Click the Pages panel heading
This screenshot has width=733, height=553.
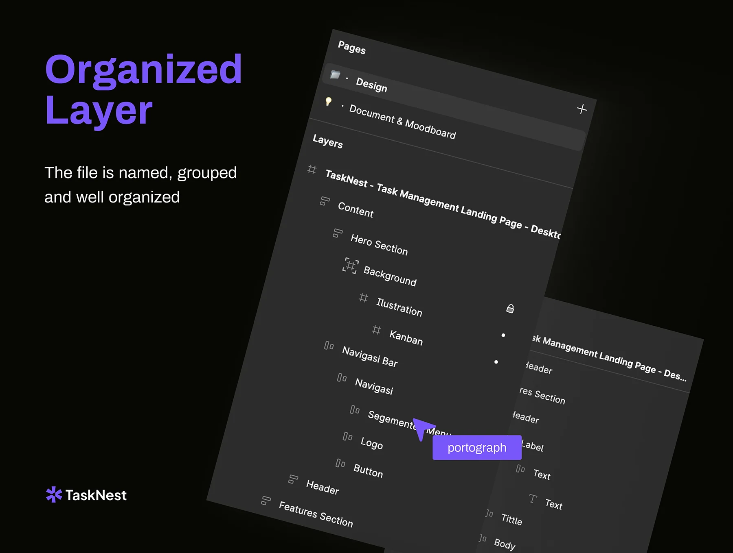point(352,48)
